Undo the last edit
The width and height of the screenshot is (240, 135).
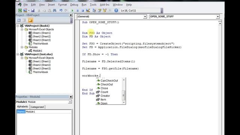click(x=61, y=10)
